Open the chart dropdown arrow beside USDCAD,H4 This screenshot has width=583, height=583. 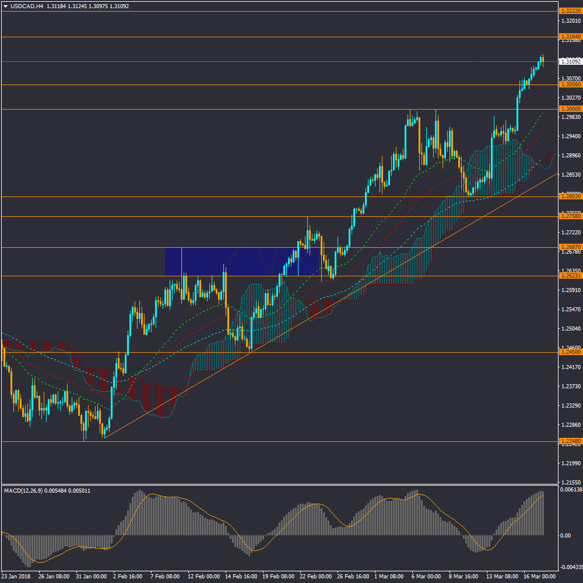(5, 6)
